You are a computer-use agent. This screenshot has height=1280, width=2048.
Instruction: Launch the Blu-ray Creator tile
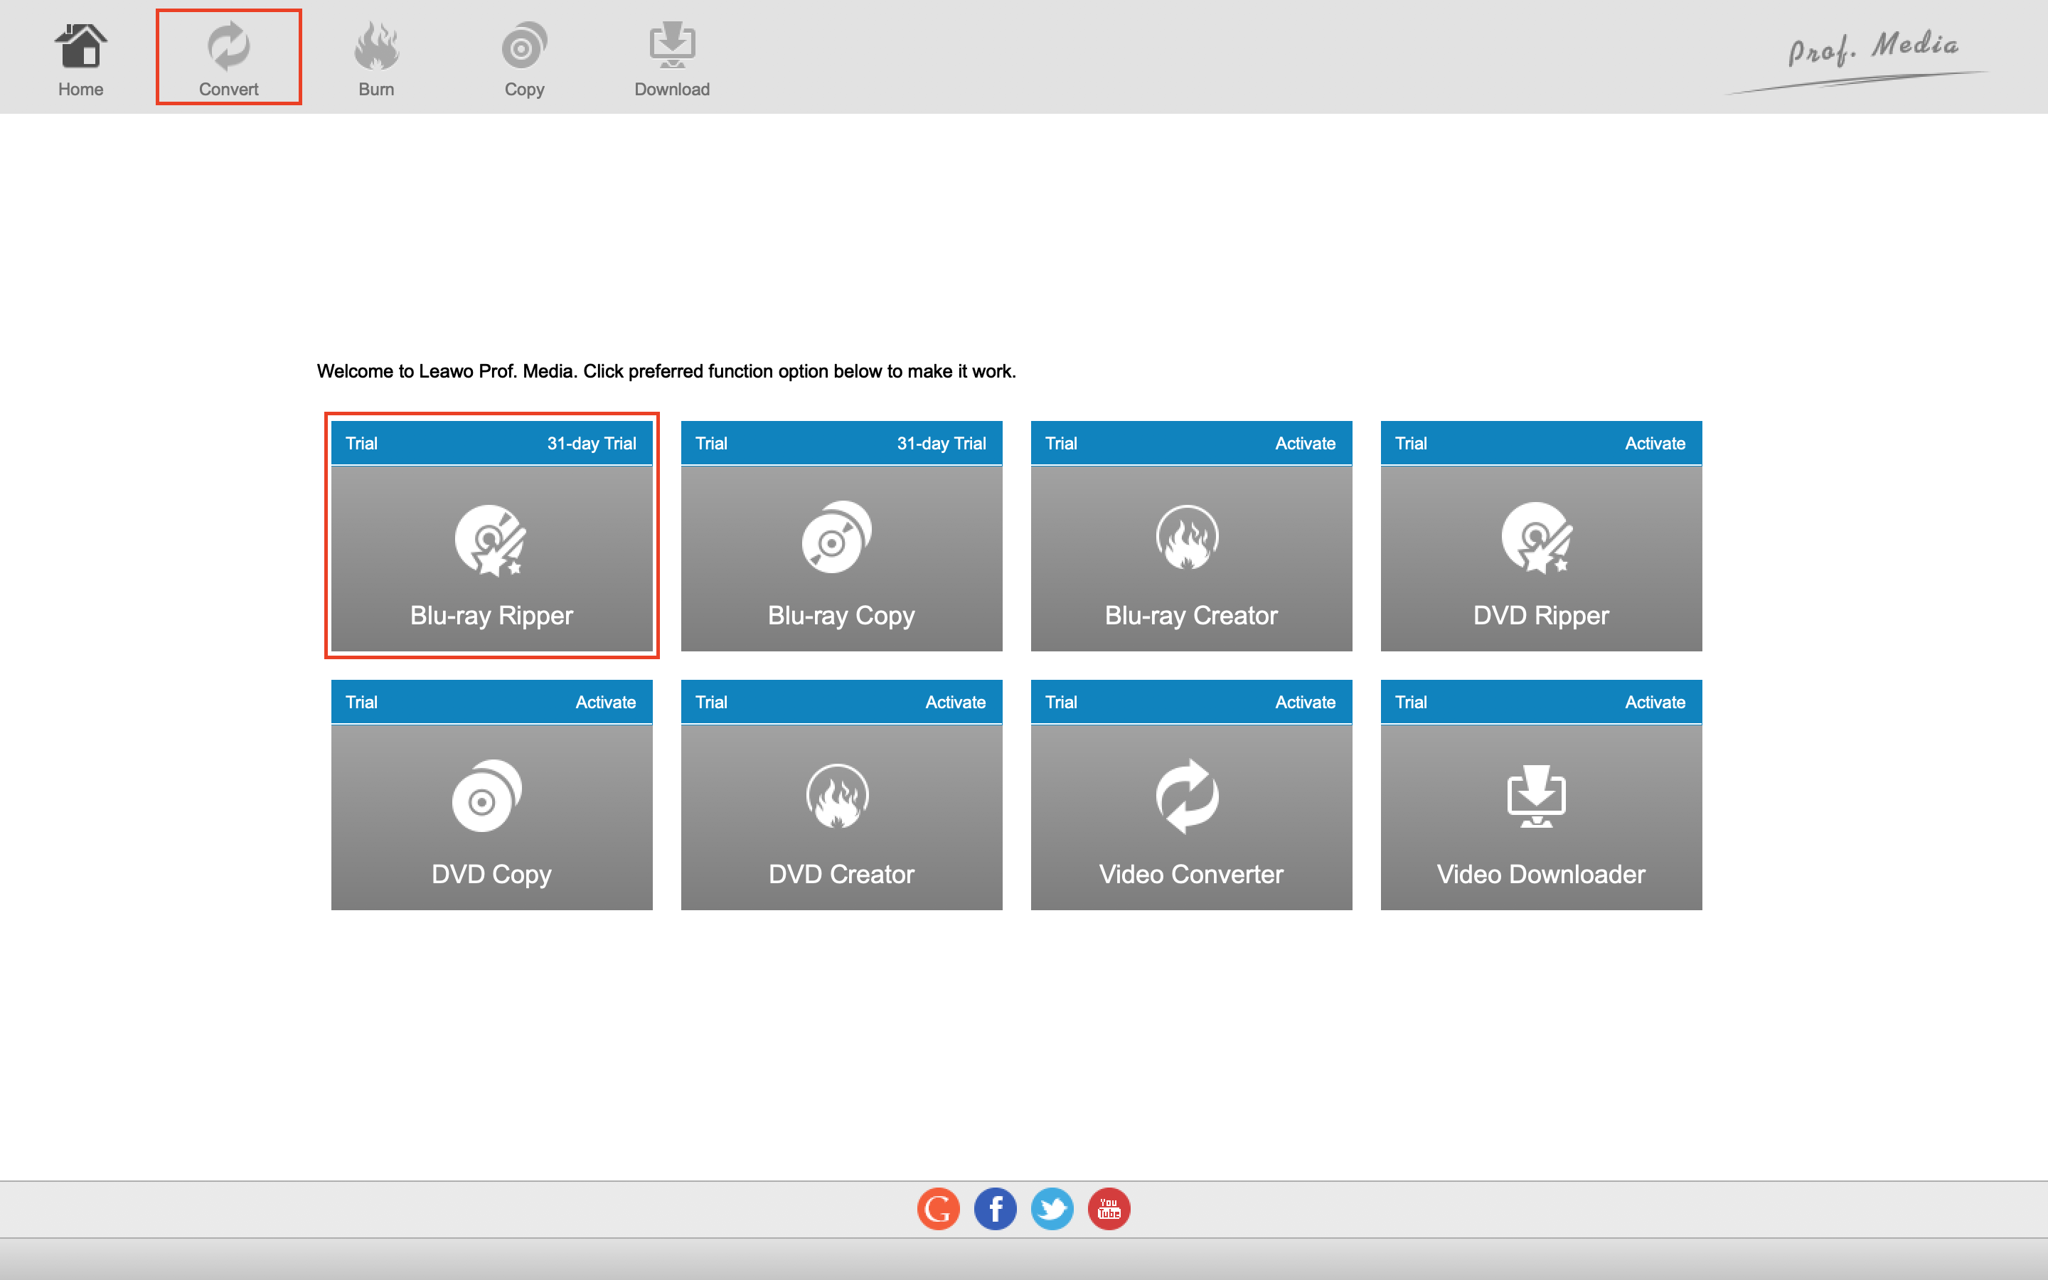pos(1190,559)
